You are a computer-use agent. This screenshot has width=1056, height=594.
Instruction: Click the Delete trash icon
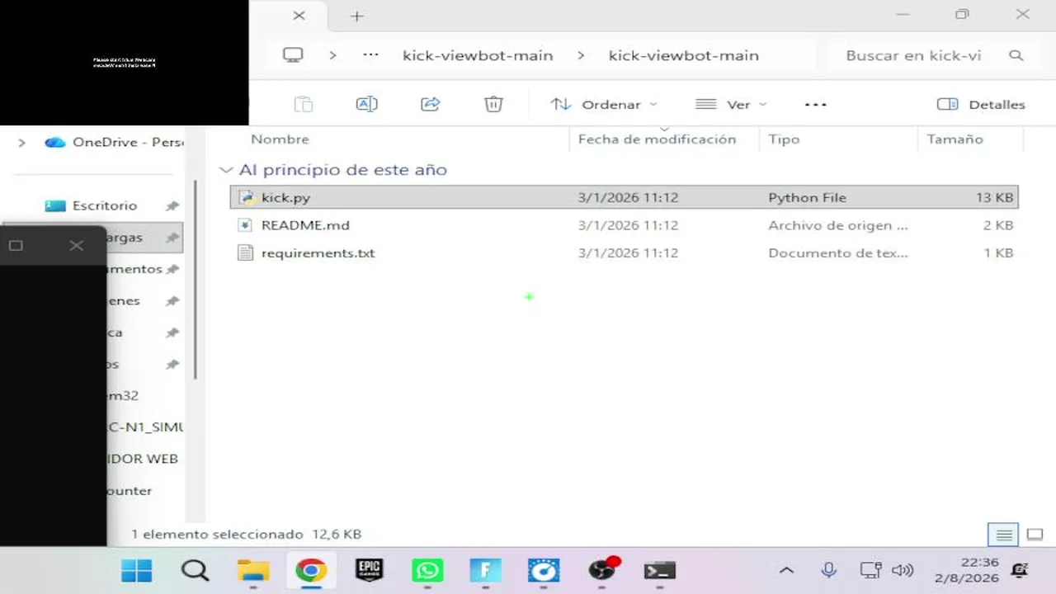[493, 104]
